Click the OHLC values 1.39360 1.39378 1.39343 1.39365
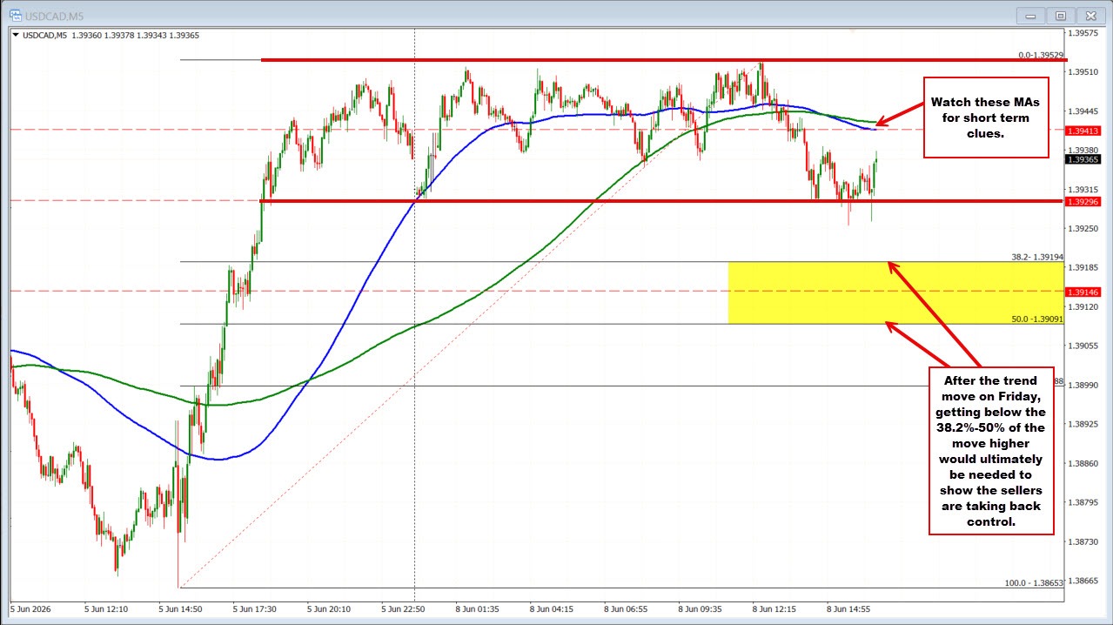 pos(137,36)
